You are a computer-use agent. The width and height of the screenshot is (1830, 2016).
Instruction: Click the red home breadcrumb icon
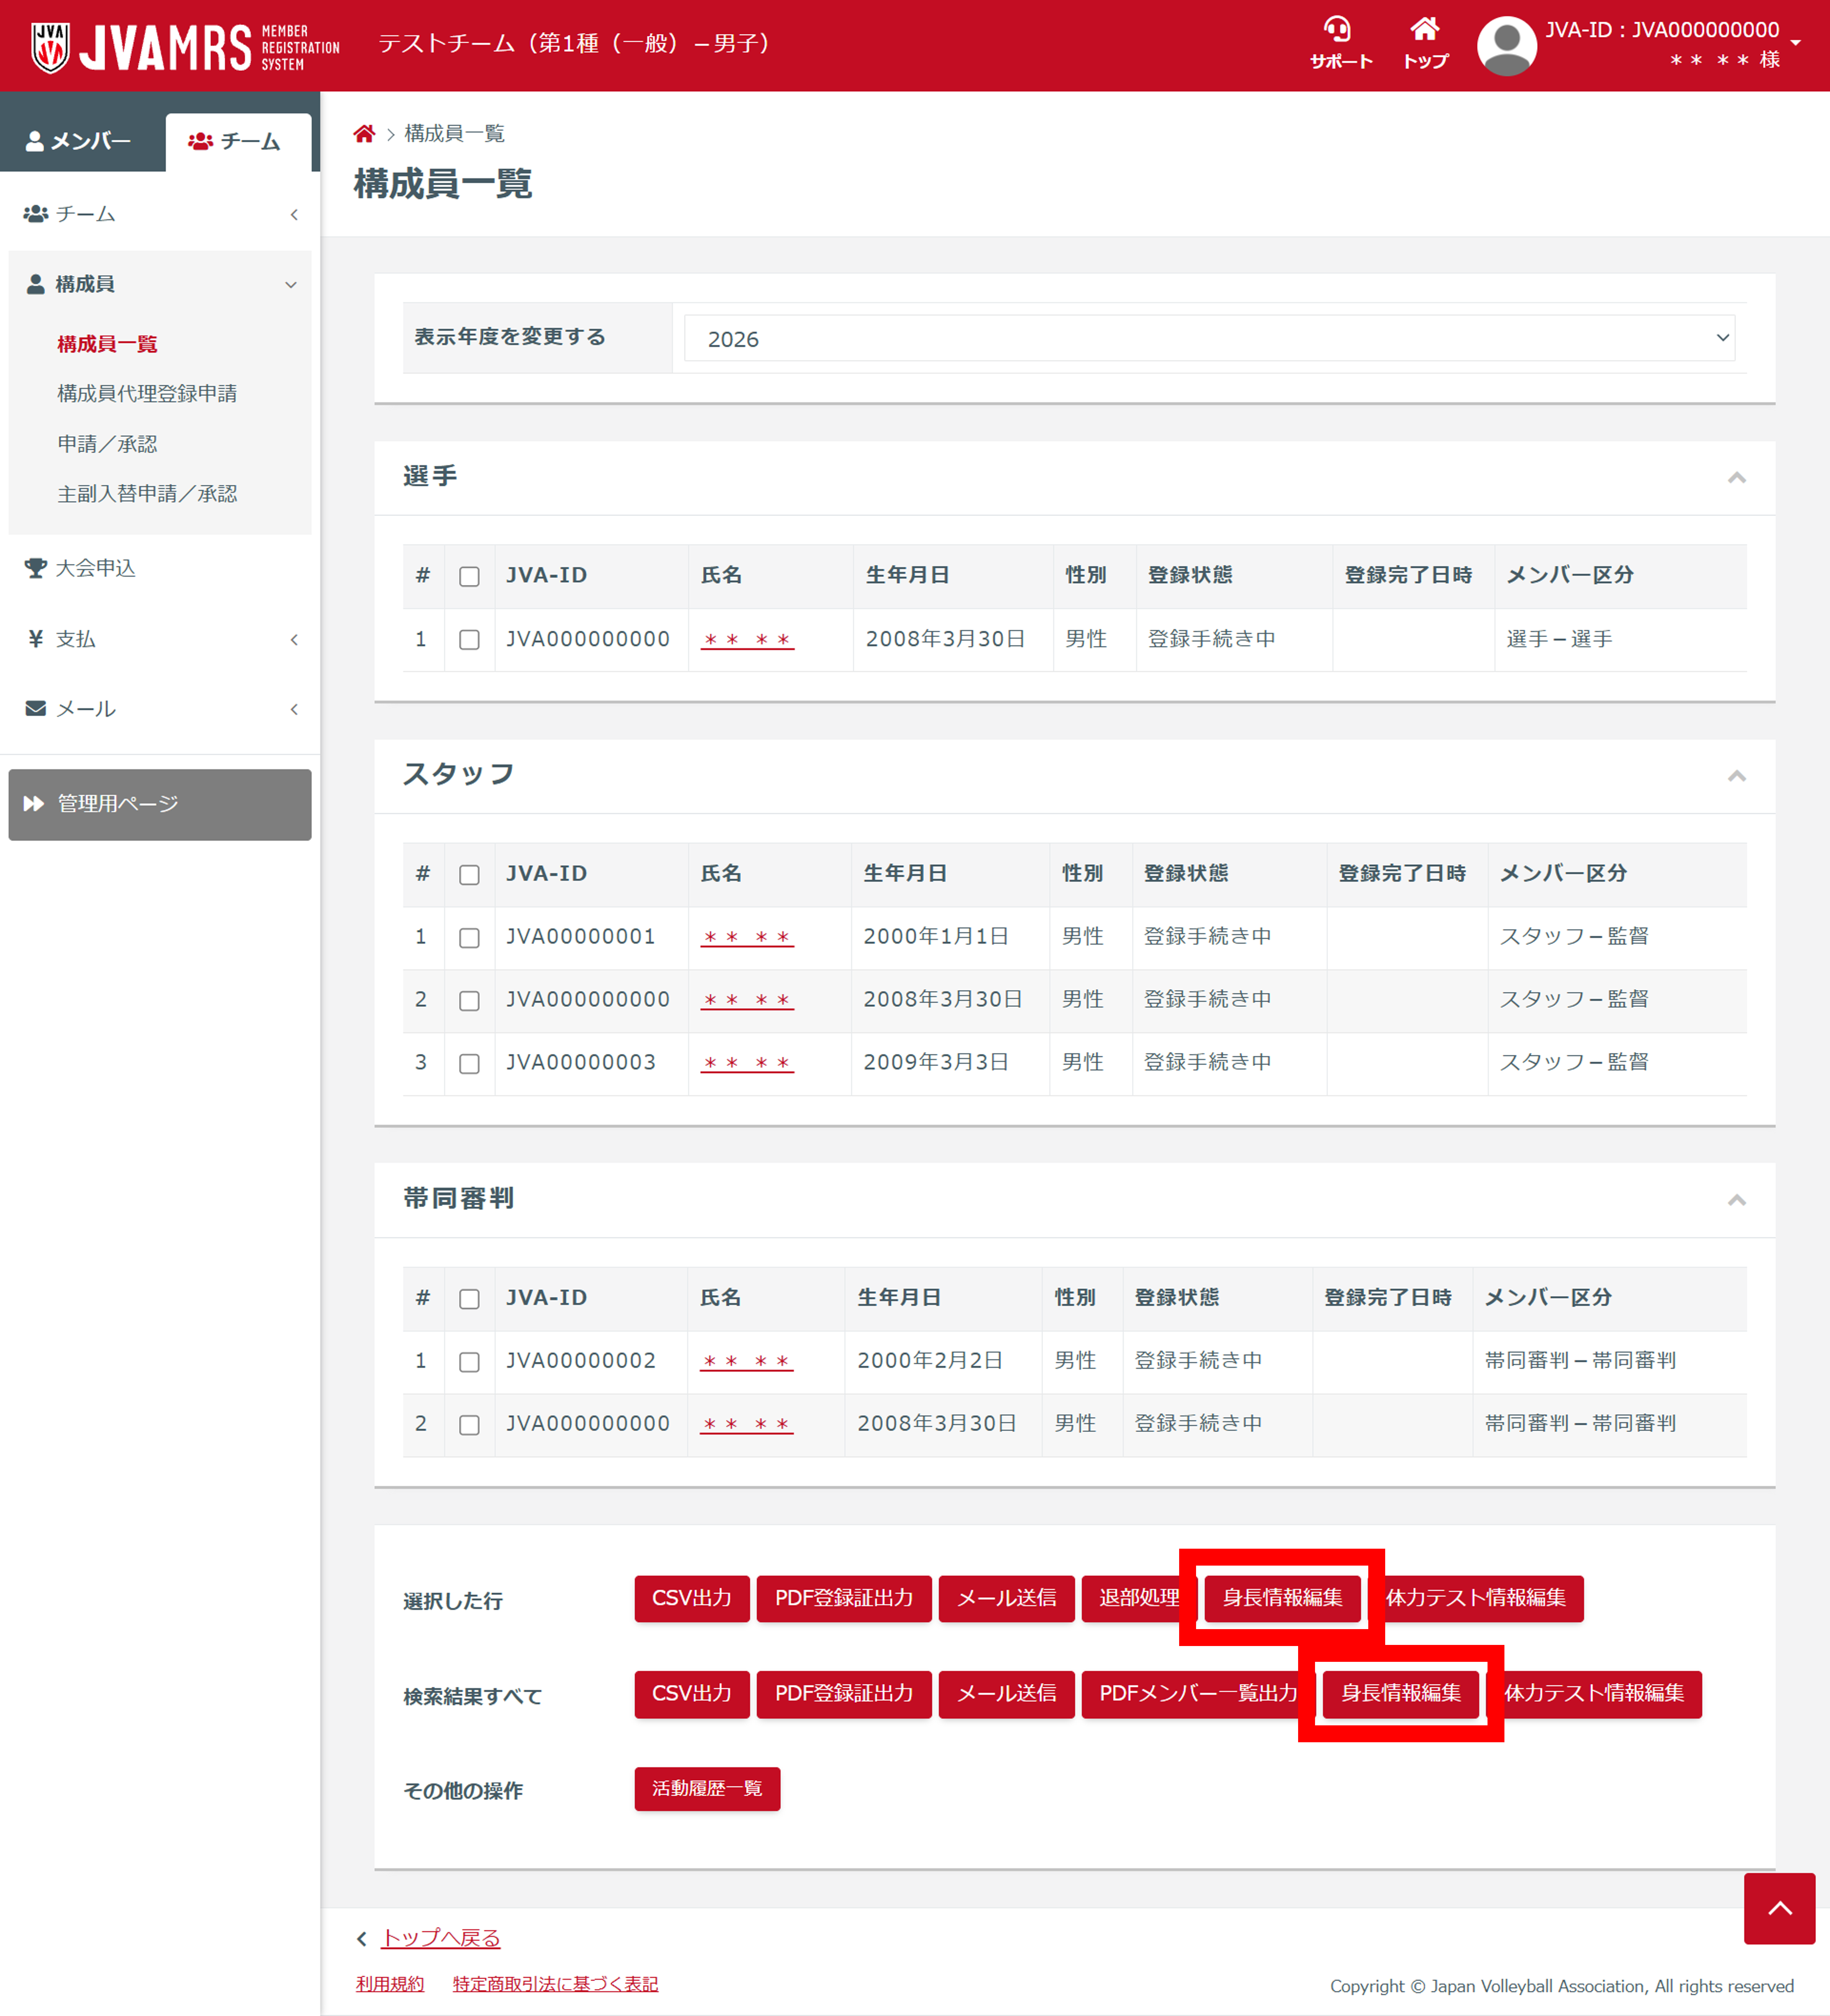[364, 134]
